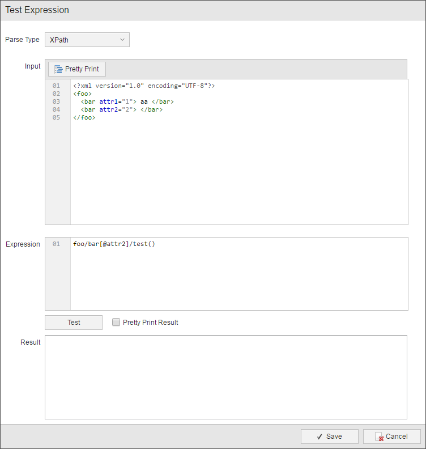Click the bar attr1 line in Input
The width and height of the screenshot is (426, 449).
pos(127,101)
